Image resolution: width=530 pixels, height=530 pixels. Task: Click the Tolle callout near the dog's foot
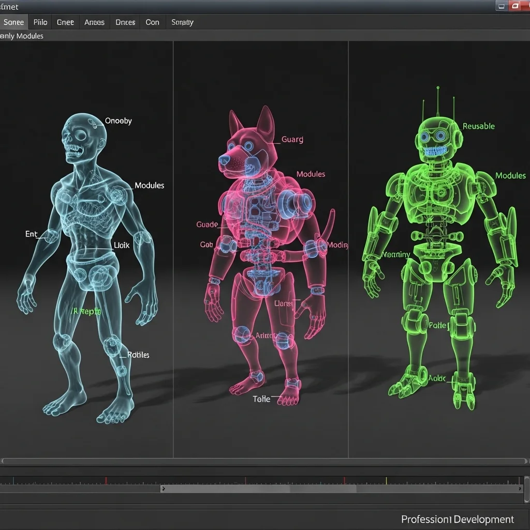point(261,399)
